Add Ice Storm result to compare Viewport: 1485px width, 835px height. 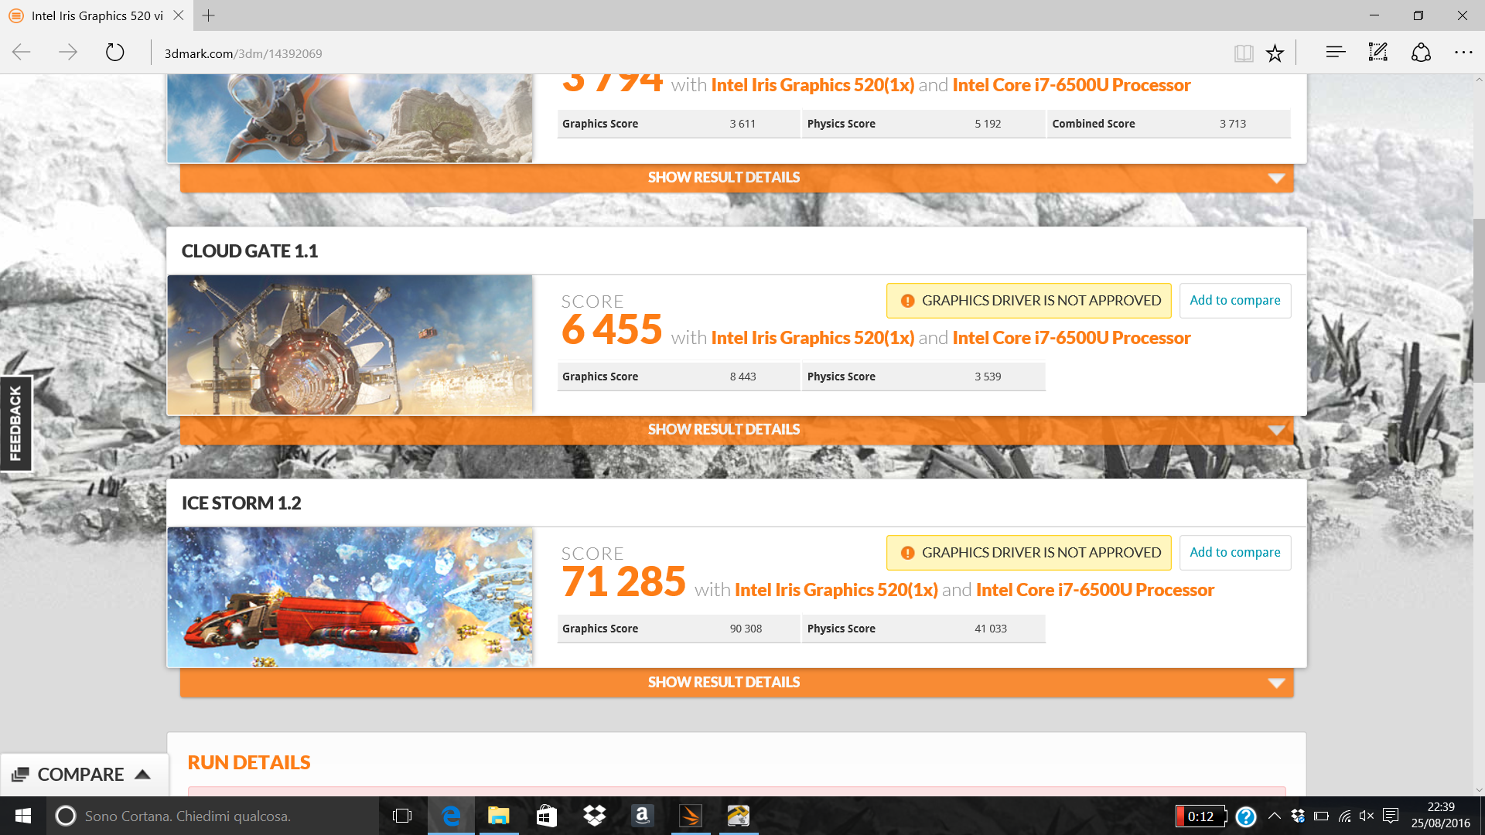tap(1235, 553)
